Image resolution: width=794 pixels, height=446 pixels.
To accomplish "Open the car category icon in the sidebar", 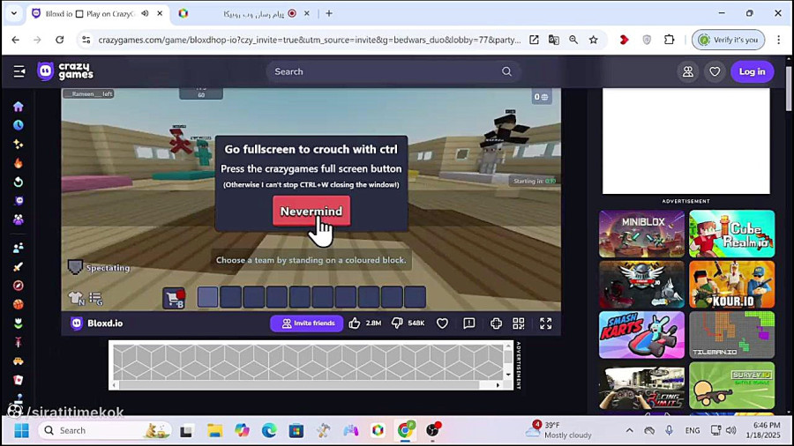I will coord(19,361).
